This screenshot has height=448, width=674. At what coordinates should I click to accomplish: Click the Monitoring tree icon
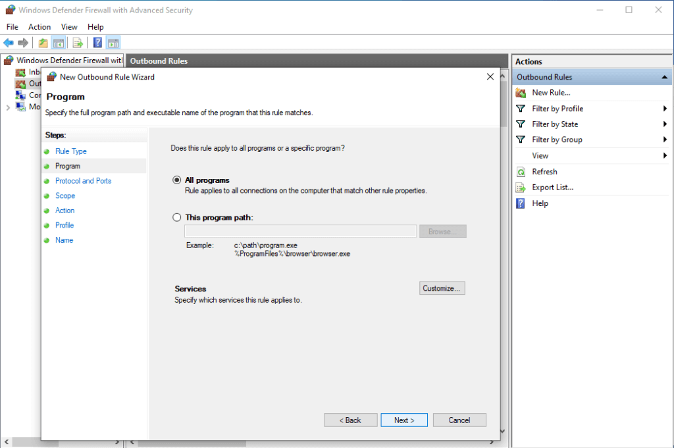pyautogui.click(x=20, y=107)
